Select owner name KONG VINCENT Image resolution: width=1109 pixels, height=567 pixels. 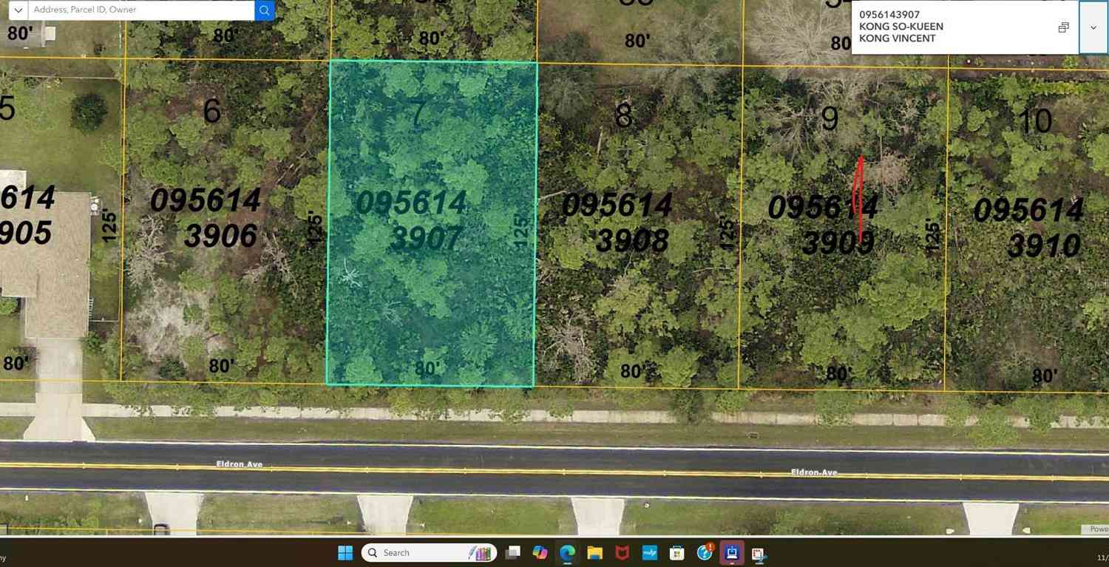pos(898,38)
